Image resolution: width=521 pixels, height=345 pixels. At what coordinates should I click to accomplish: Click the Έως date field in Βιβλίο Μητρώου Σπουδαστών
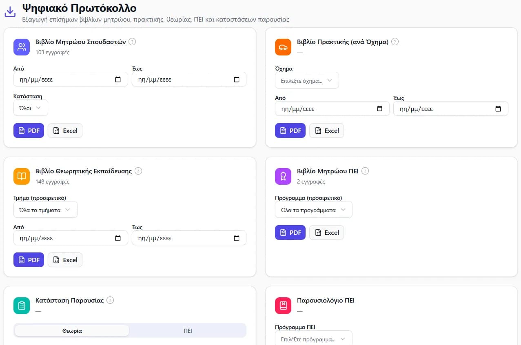pos(189,80)
